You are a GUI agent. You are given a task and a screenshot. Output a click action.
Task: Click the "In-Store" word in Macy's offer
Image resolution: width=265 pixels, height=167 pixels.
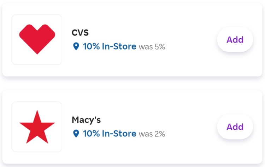click(x=119, y=134)
